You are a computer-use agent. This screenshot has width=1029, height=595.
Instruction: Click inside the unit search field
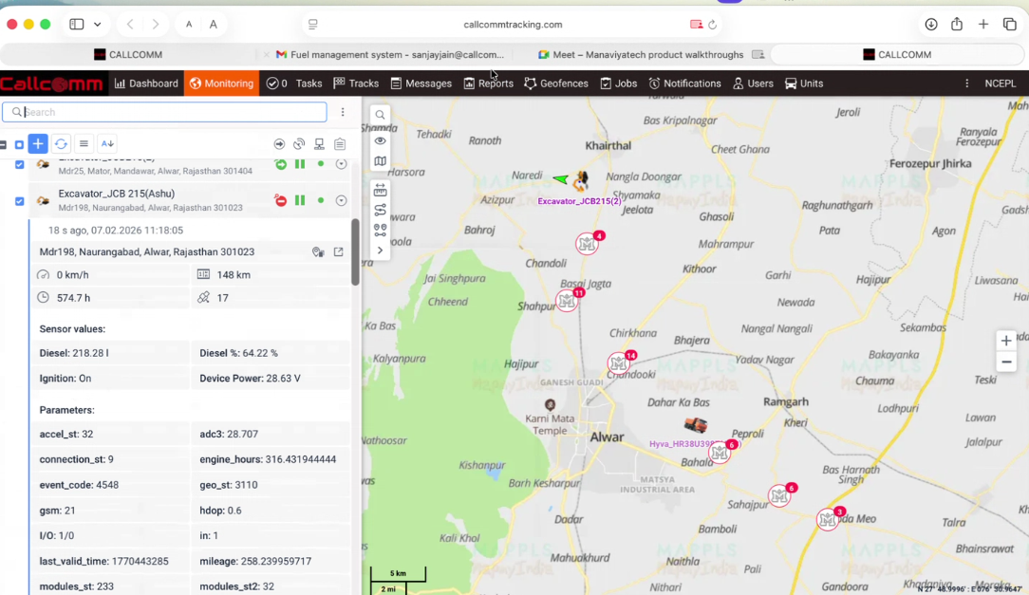click(161, 112)
